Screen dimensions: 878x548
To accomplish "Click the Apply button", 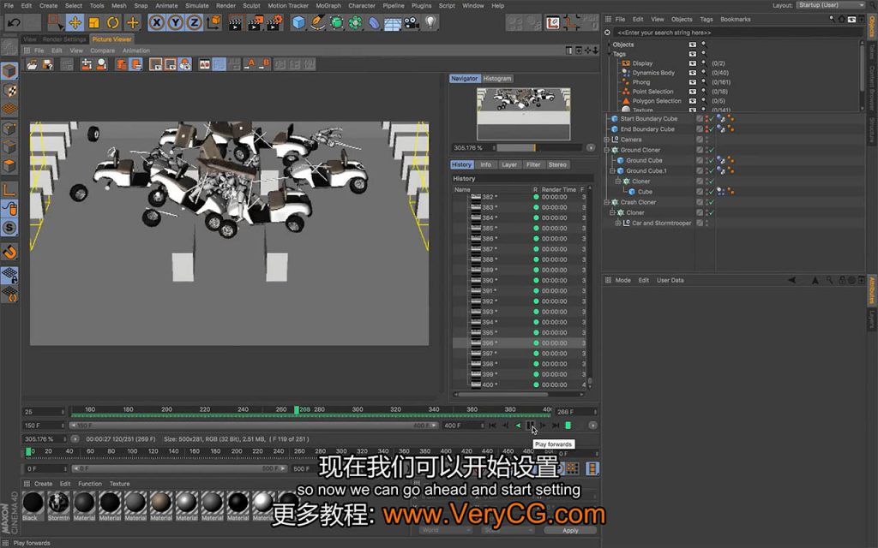I will point(570,530).
